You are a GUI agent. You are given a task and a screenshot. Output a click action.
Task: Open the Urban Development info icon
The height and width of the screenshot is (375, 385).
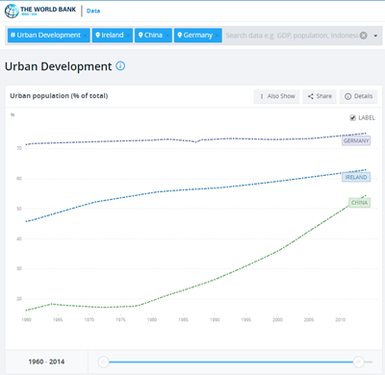tap(120, 66)
